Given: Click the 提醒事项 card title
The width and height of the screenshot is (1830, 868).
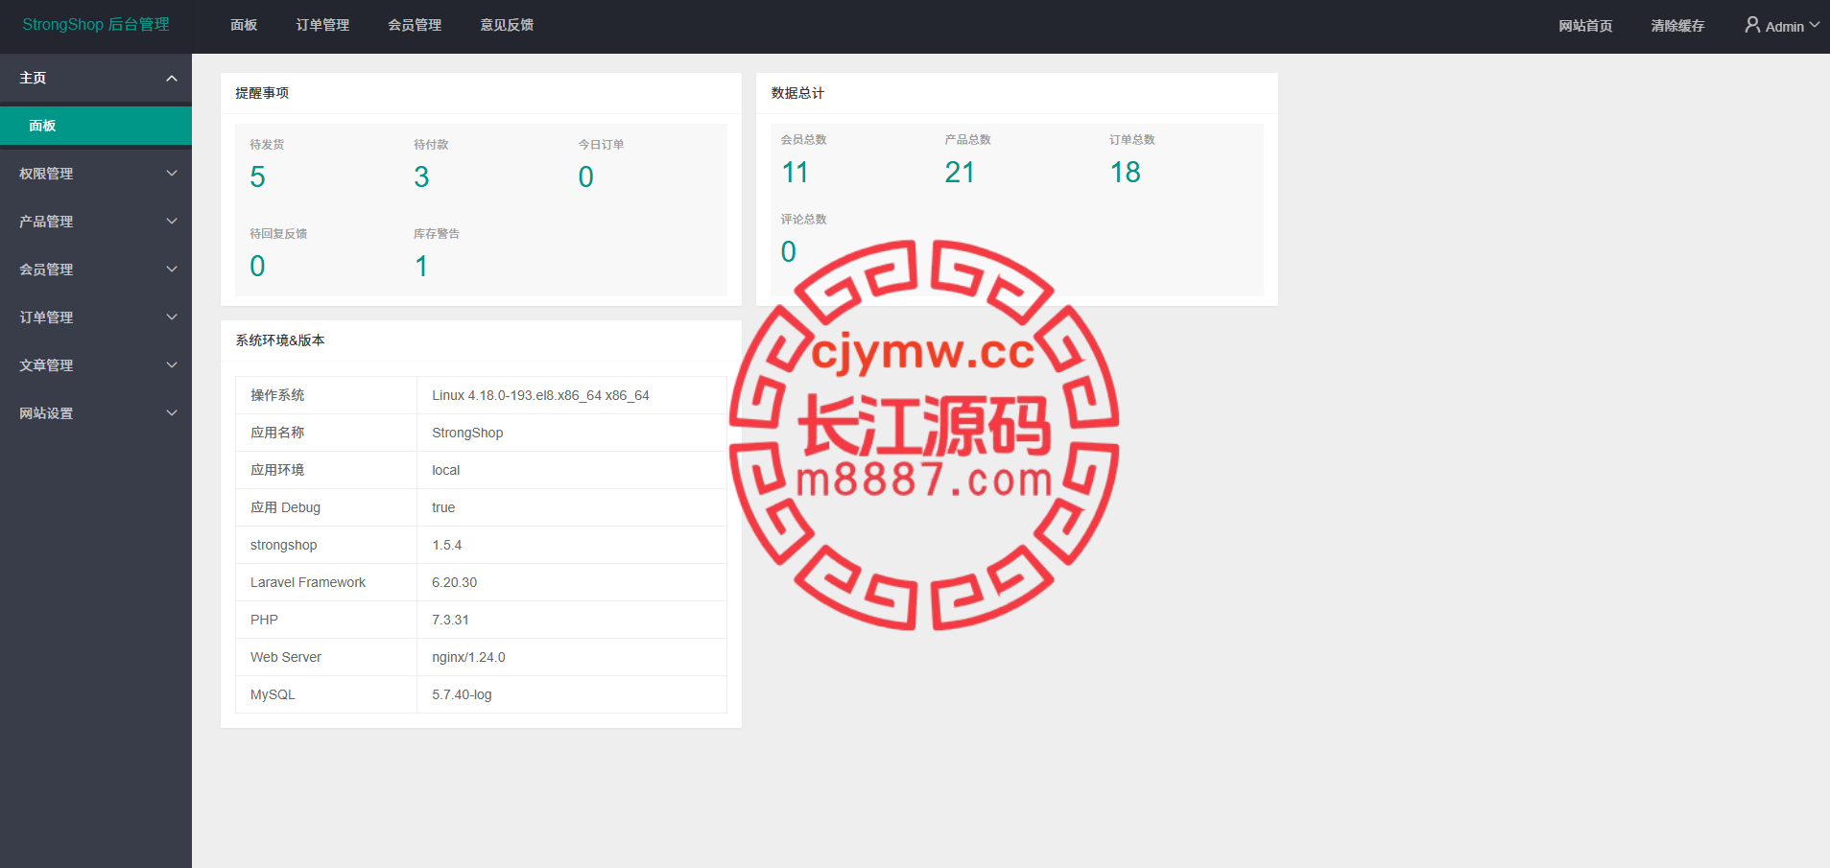Looking at the screenshot, I should pyautogui.click(x=262, y=93).
